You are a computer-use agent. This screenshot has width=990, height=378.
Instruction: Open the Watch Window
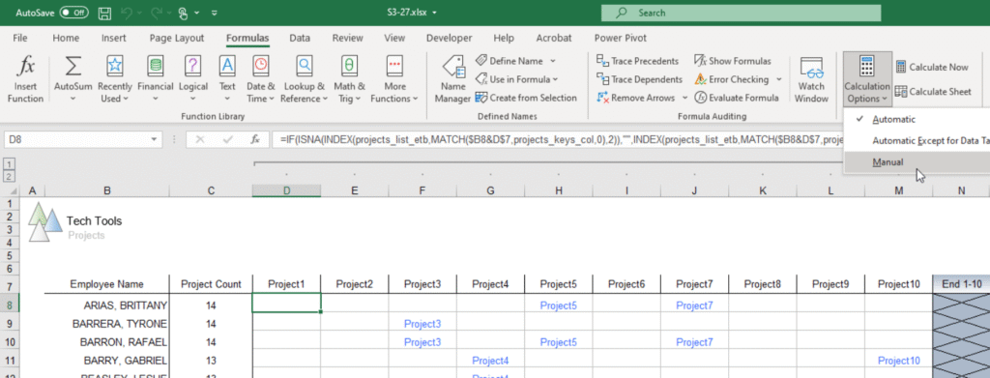[x=811, y=79]
